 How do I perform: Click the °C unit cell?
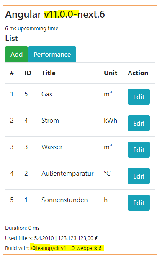pos(107,174)
